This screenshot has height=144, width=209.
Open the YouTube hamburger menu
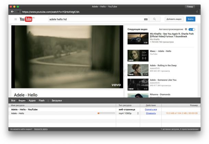click(x=15, y=19)
